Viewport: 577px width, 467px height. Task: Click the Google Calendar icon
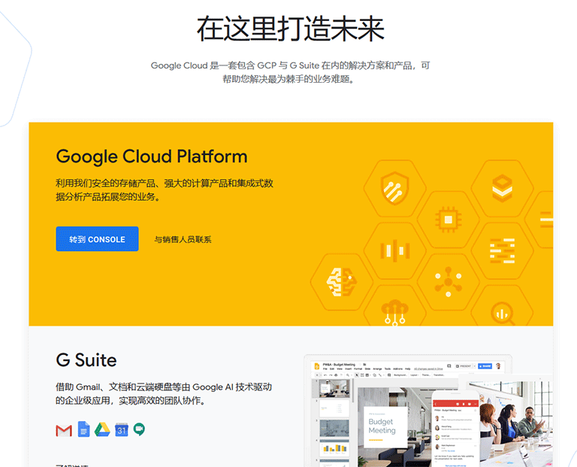pyautogui.click(x=121, y=429)
